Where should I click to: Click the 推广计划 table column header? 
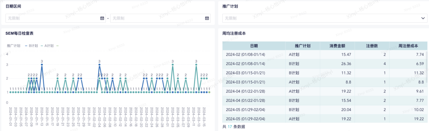(x=303, y=46)
